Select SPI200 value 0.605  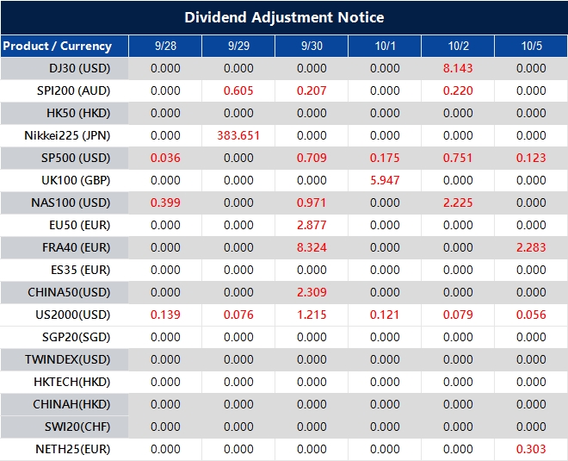(238, 90)
